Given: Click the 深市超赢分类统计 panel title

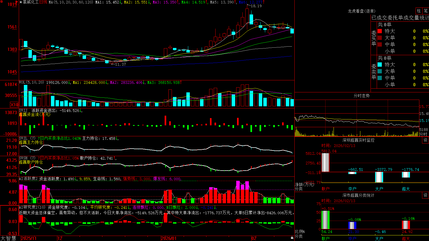Looking at the screenshot, I should 358,195.
